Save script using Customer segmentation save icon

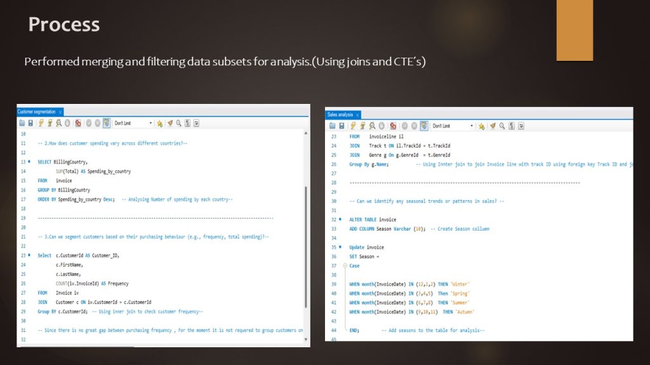coord(30,123)
